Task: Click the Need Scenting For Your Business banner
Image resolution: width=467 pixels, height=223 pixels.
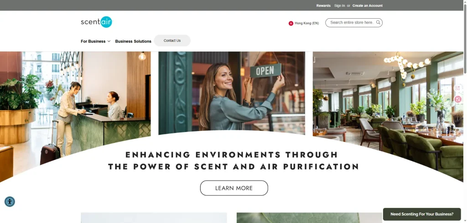Action: coord(422,214)
